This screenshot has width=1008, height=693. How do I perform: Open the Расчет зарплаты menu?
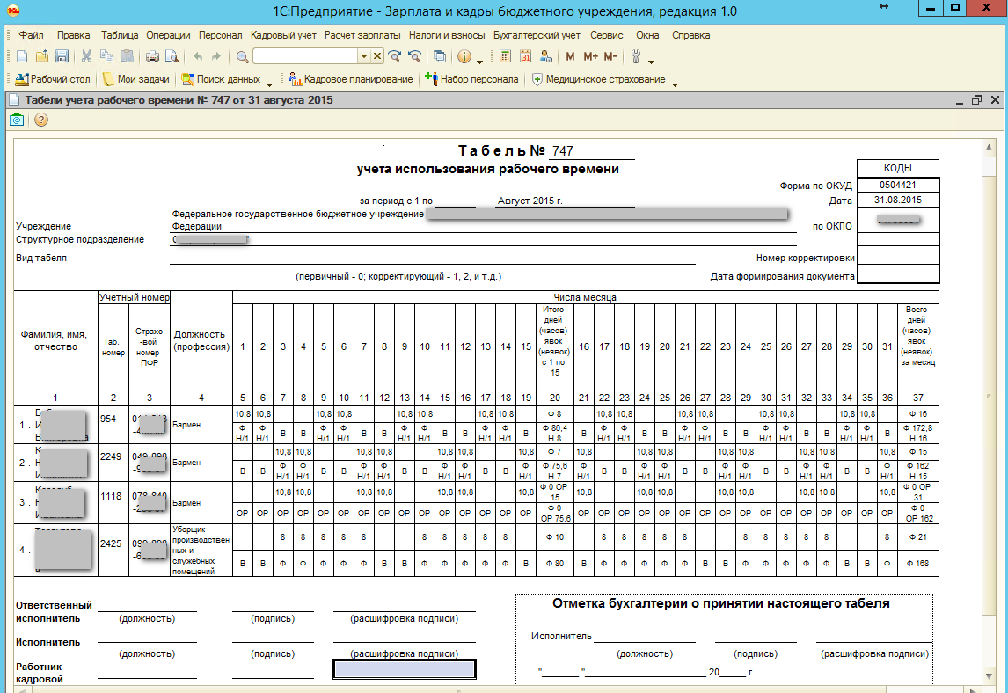362,35
